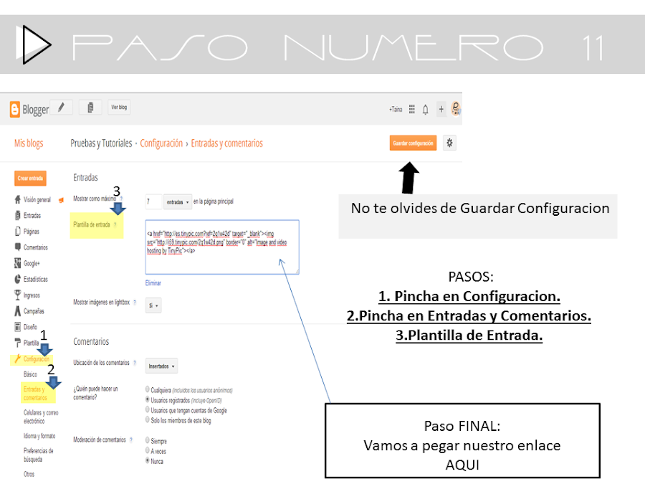Open the notifications bell icon
The height and width of the screenshot is (484, 645).
point(425,110)
